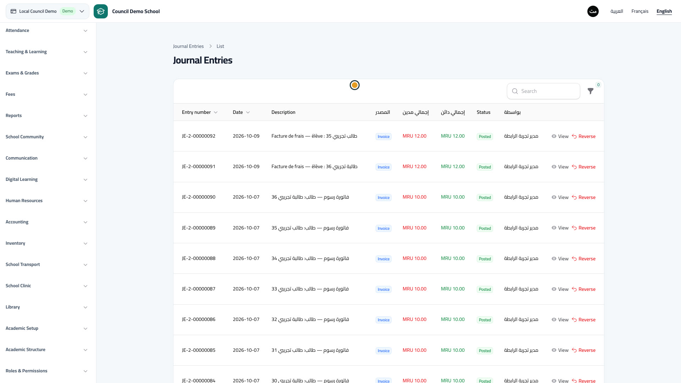Open the user avatar menu
Screen dimensions: 681x383
593,11
